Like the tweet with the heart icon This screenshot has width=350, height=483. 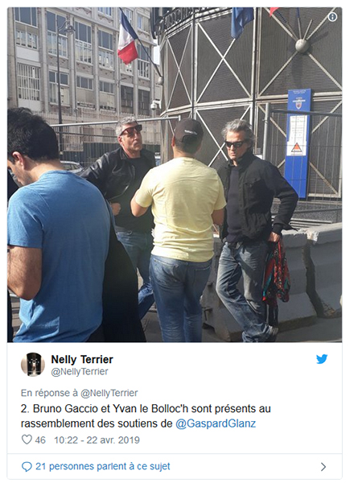pos(27,440)
